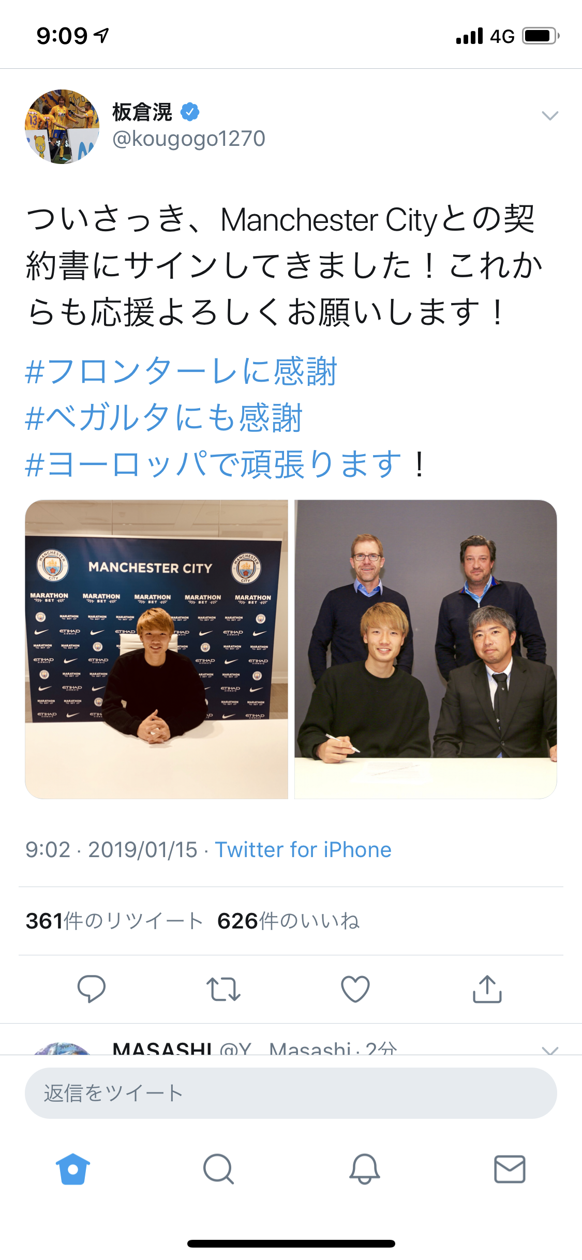
Task: Tap the share upload icon
Action: click(487, 989)
